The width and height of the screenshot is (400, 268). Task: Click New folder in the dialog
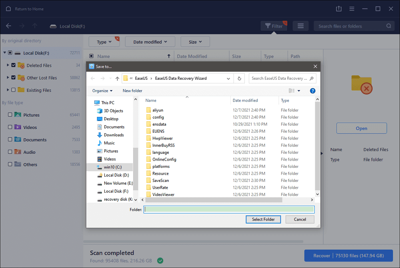132,91
